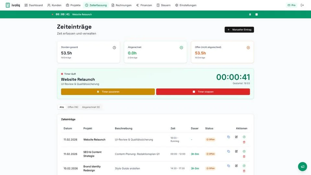The height and width of the screenshot is (175, 311).
Task: Click 'Content-Planung: Redaktionsplan Q1' description
Action: coord(137,154)
